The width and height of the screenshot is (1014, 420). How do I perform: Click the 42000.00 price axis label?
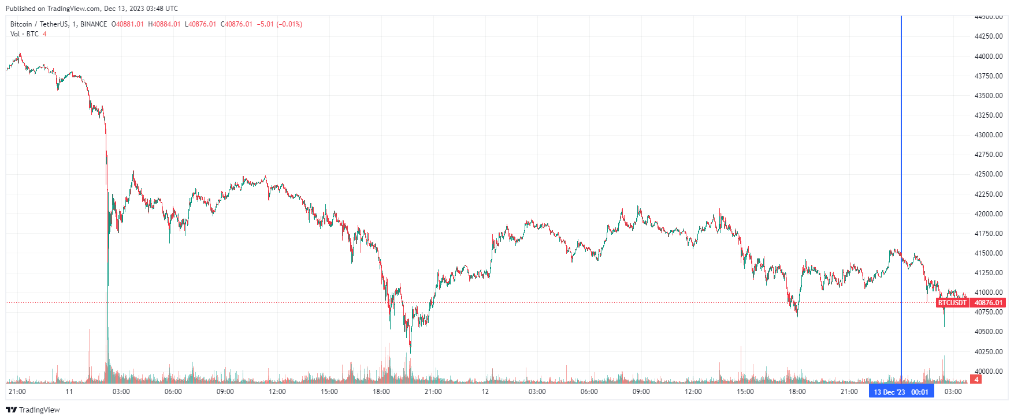click(989, 214)
